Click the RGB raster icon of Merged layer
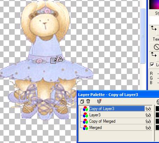Image resolution: width=159 pixels, height=143 pixels. coord(85,128)
